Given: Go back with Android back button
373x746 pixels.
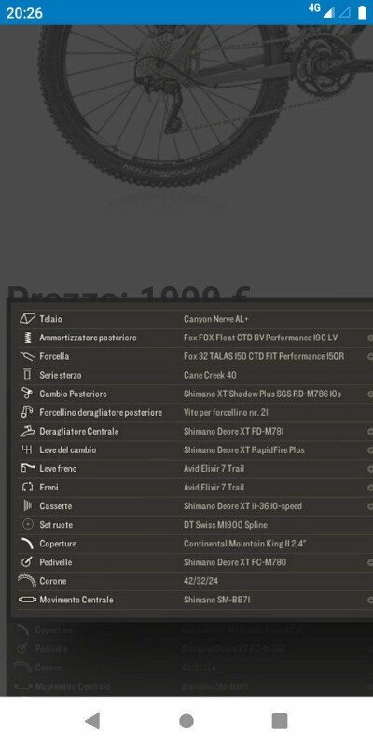Looking at the screenshot, I should point(92,721).
